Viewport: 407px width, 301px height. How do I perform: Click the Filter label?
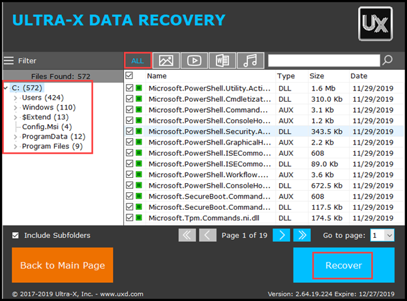[x=27, y=61]
